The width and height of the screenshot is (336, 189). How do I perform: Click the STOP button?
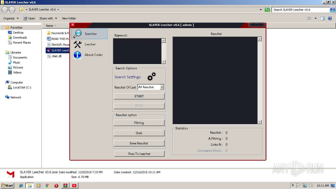pyautogui.click(x=139, y=106)
